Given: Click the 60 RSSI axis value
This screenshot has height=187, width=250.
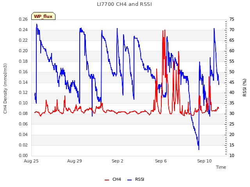Looking at the screenshot, I should 232,51.
